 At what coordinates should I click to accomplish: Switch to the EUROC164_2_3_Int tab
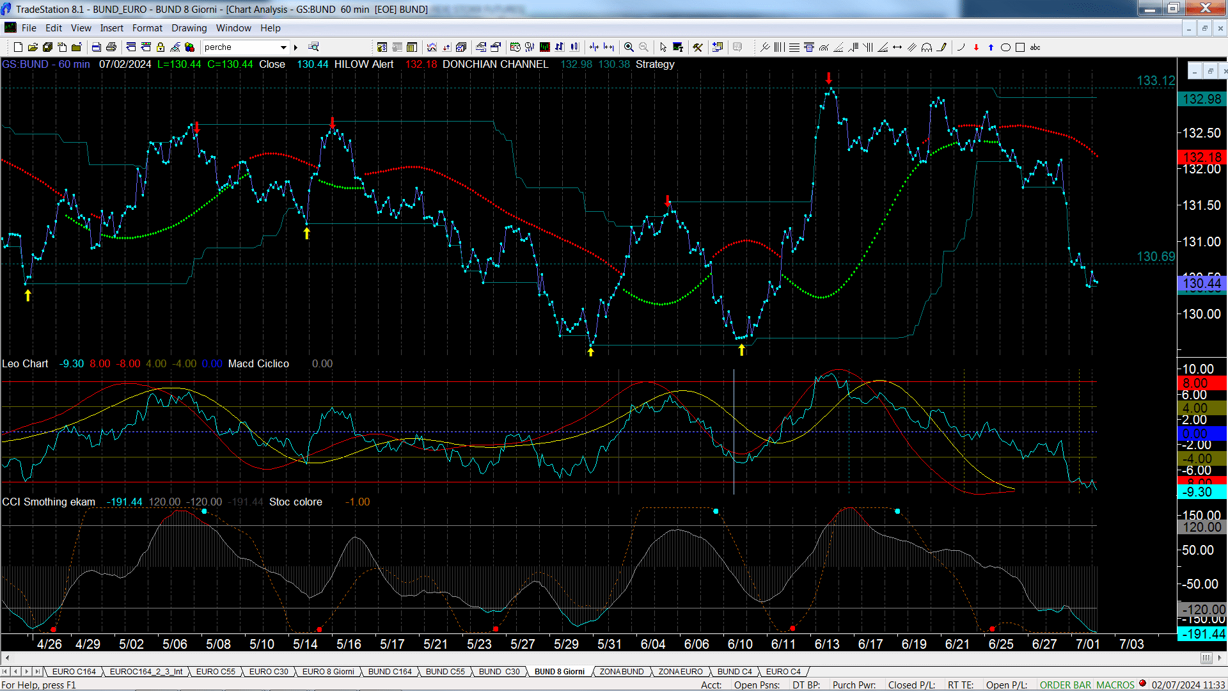(146, 672)
